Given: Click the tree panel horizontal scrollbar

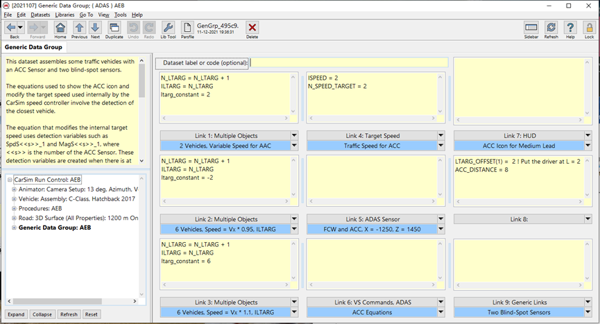Looking at the screenshot, I should point(72,301).
